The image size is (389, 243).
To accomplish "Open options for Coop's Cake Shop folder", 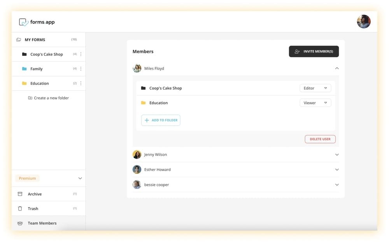I will [81, 54].
